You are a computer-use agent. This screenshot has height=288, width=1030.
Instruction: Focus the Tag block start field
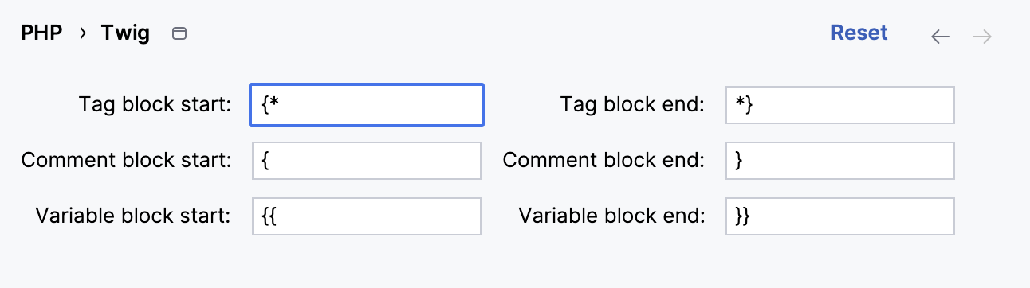tap(367, 105)
